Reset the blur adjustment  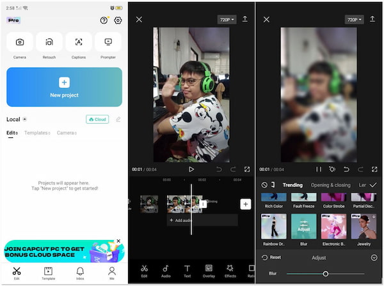pyautogui.click(x=271, y=257)
